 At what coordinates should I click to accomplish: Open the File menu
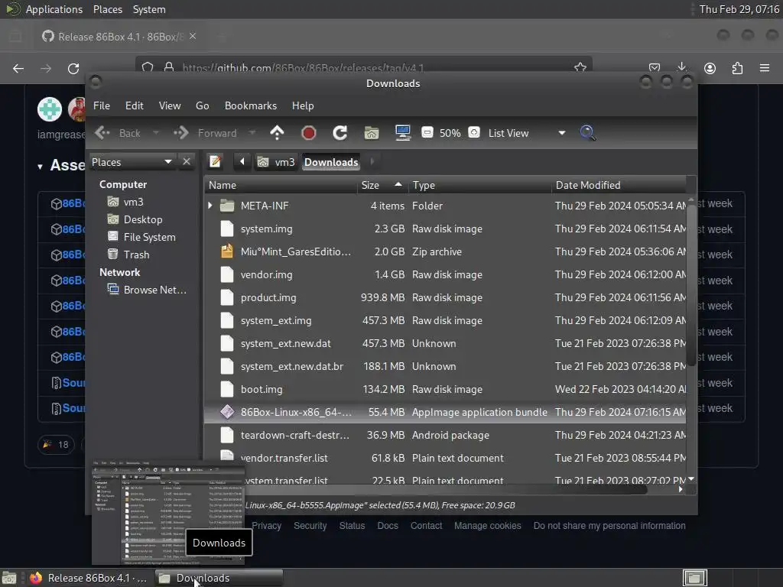click(x=102, y=105)
